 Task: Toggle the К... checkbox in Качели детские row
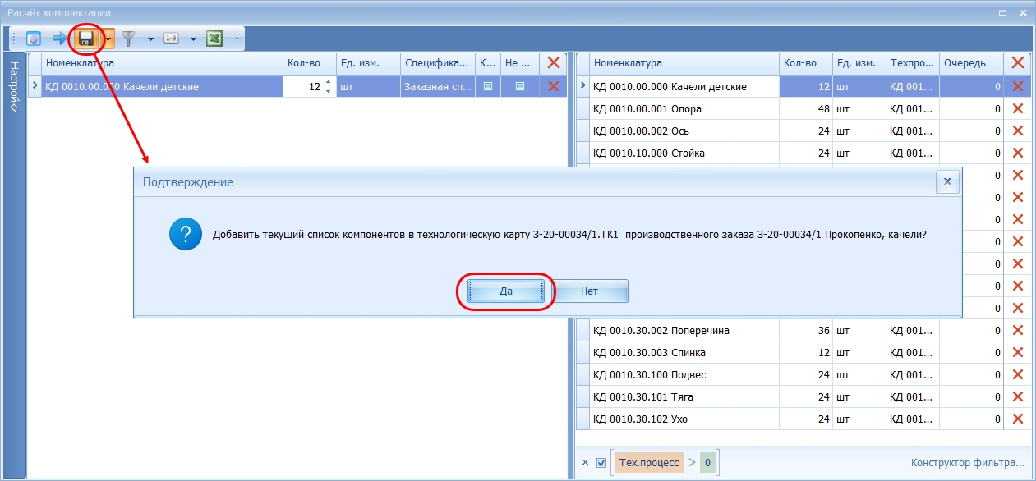coord(487,86)
